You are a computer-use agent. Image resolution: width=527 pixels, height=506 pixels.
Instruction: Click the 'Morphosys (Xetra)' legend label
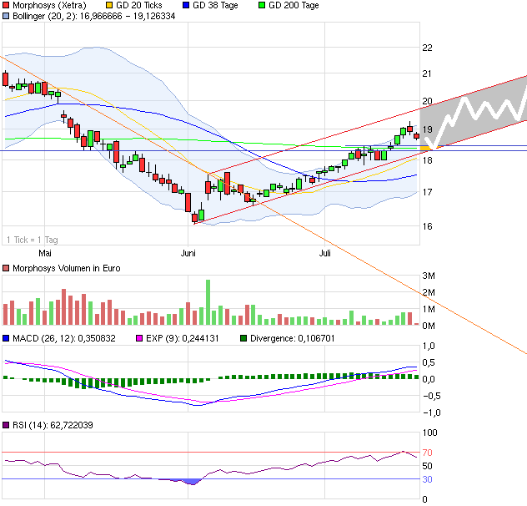tap(49, 5)
